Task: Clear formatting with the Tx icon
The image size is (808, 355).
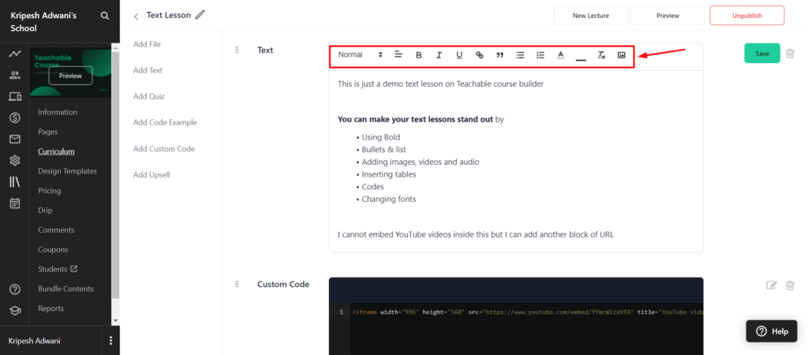Action: coord(601,55)
